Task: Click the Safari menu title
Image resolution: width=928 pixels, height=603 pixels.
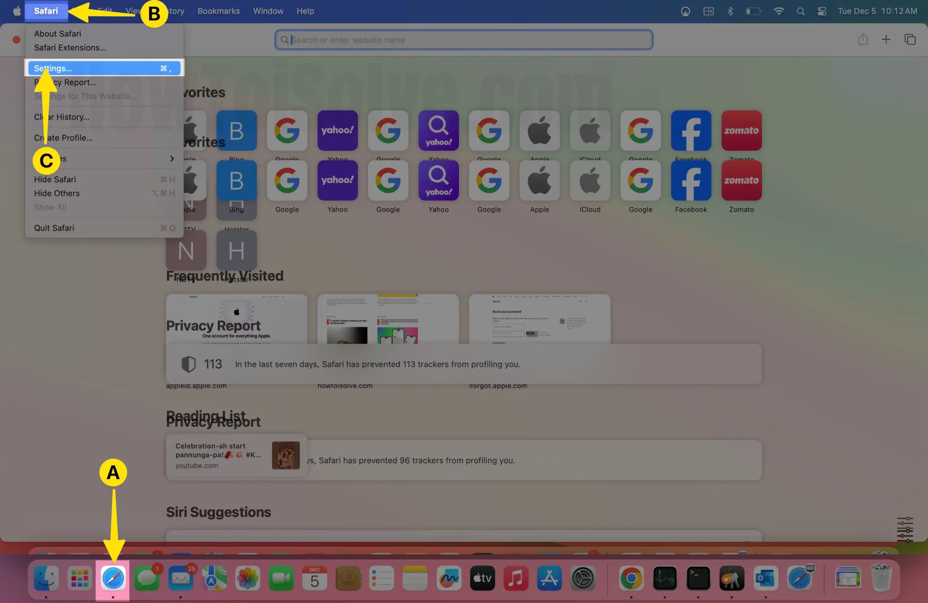Action: point(46,11)
